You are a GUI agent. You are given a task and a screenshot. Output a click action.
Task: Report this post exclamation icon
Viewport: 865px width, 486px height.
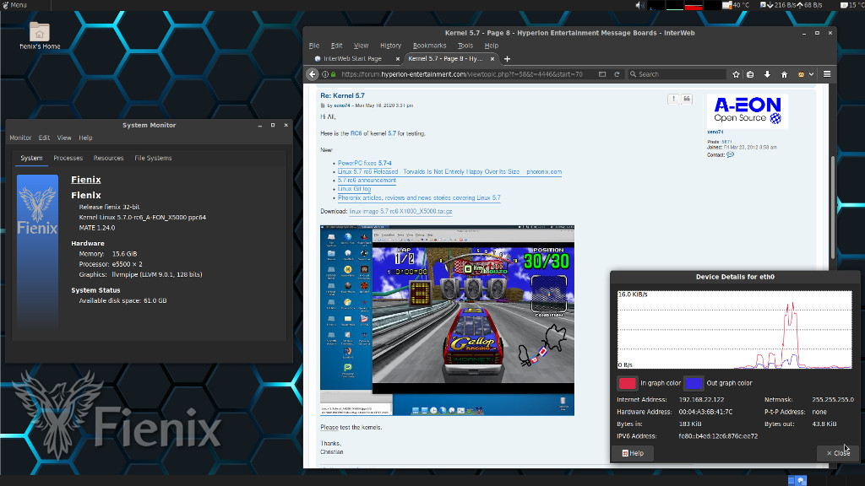673,99
